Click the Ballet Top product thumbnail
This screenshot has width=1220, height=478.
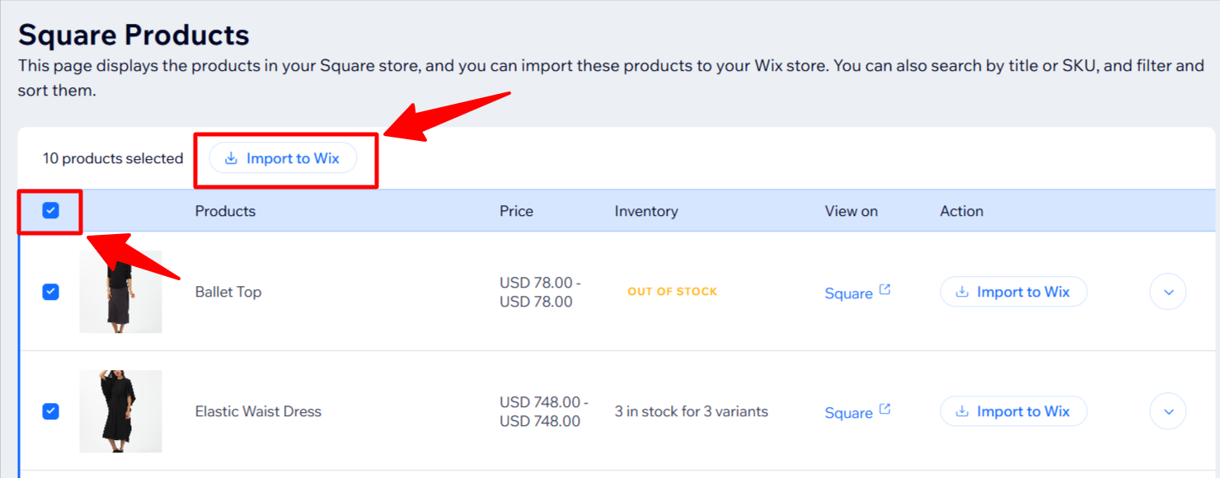pyautogui.click(x=120, y=292)
